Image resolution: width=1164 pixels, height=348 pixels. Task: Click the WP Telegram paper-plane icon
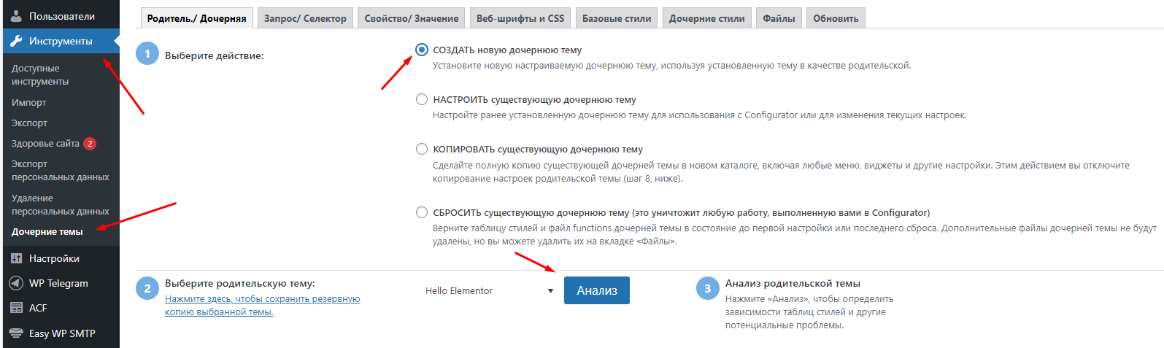16,283
